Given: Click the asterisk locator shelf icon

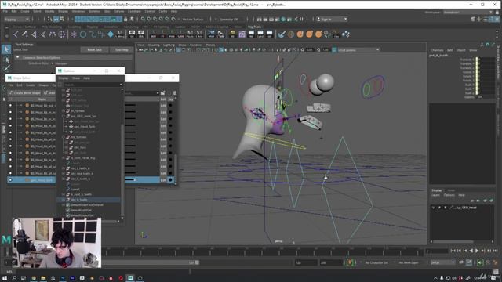Looking at the screenshot, I should [x=74, y=34].
